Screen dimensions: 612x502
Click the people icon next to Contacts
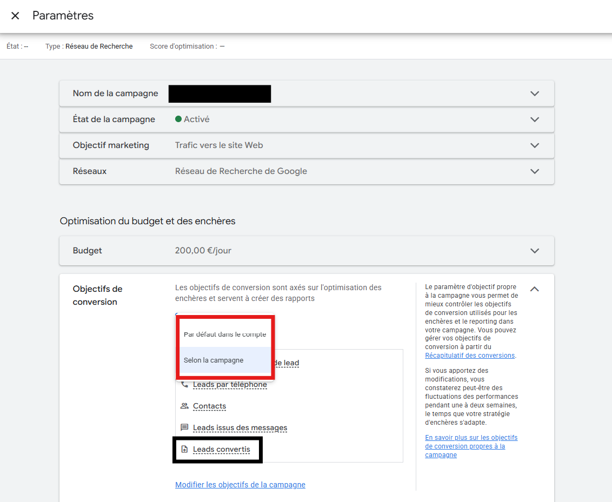184,406
